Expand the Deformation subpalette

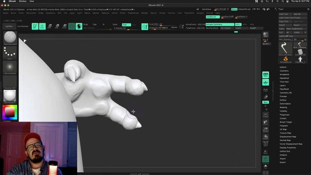[285, 104]
